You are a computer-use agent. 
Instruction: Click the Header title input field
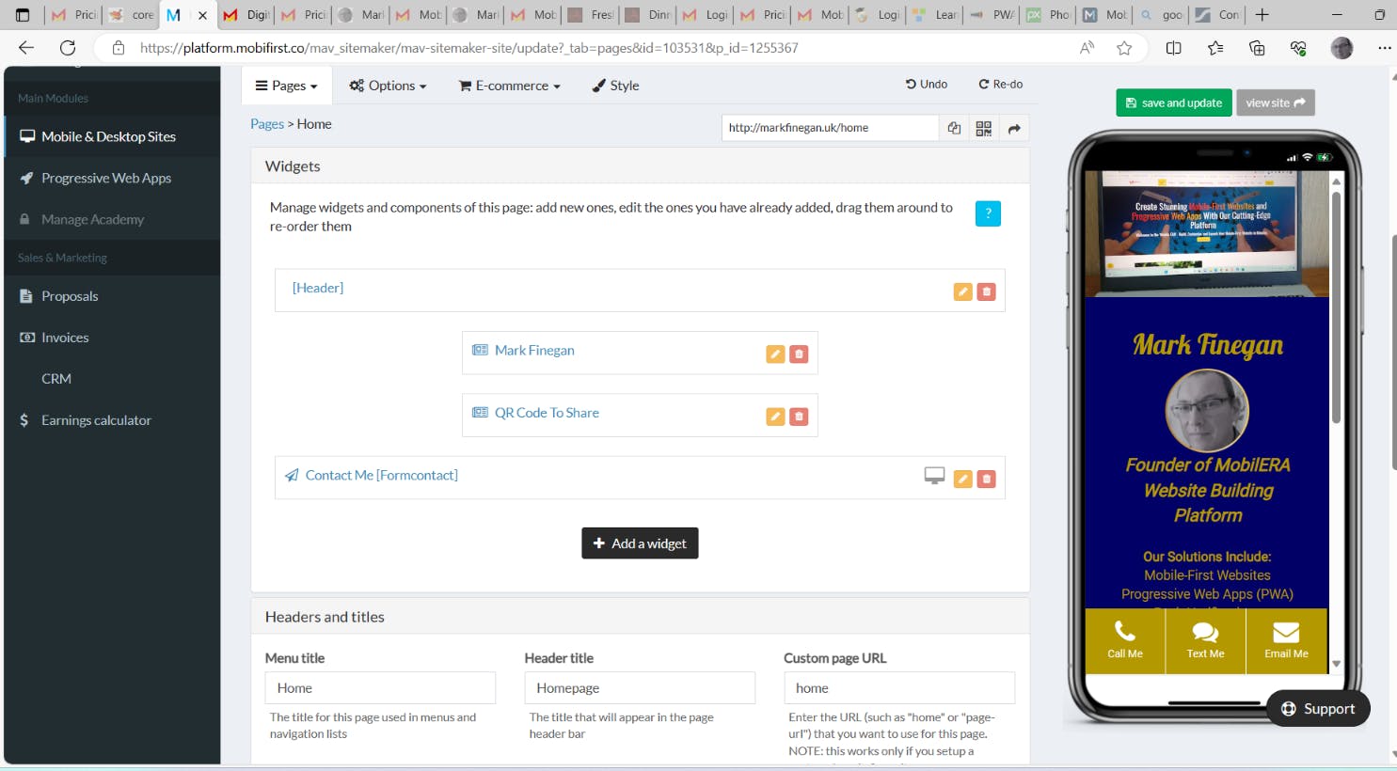[x=640, y=687]
